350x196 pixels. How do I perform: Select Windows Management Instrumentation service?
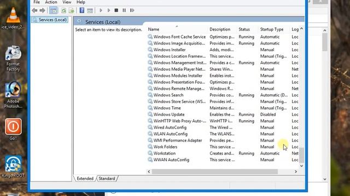coord(223,63)
